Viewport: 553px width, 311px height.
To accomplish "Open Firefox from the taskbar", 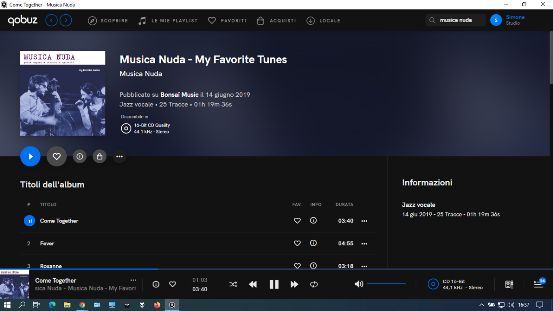I will 157,305.
